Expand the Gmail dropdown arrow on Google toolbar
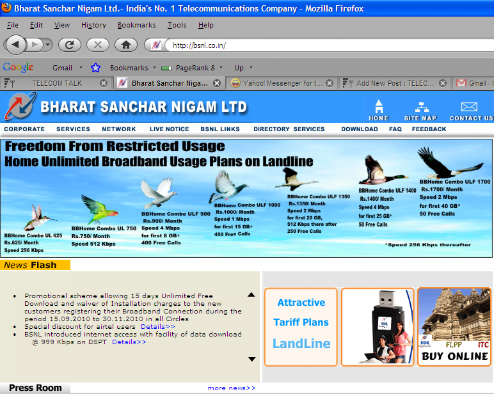The height and width of the screenshot is (396, 494). (x=81, y=67)
